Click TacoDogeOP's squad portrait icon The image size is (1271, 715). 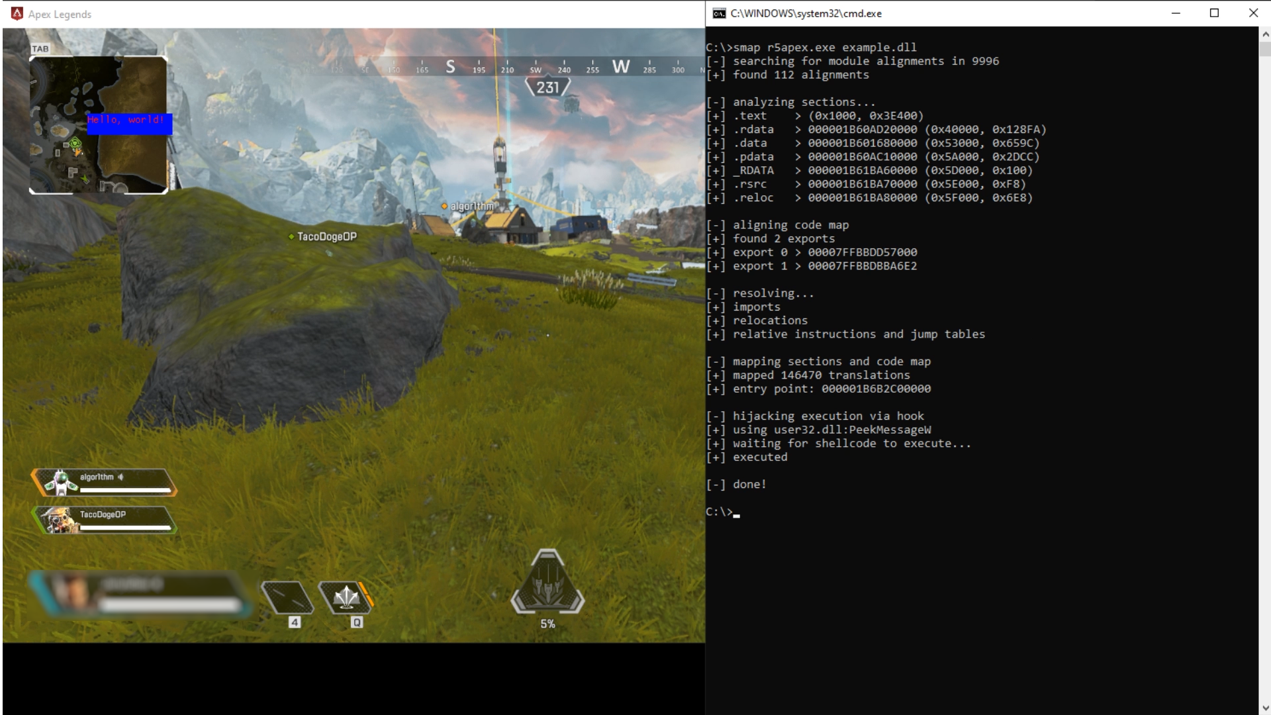pyautogui.click(x=60, y=520)
